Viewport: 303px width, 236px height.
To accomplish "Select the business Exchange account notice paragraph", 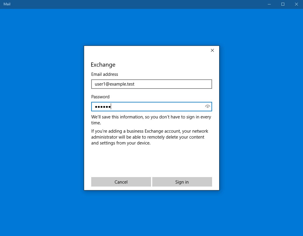I will [150, 137].
